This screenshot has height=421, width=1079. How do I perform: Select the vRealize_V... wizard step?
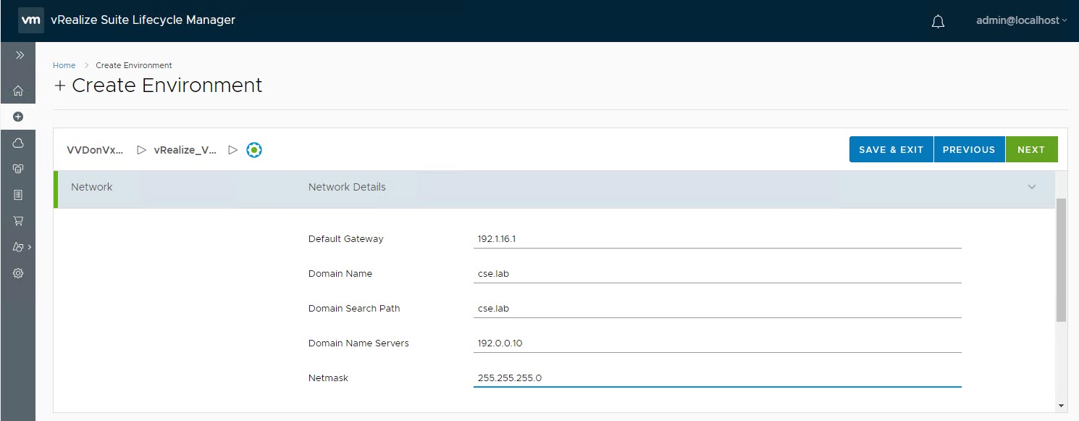[185, 150]
